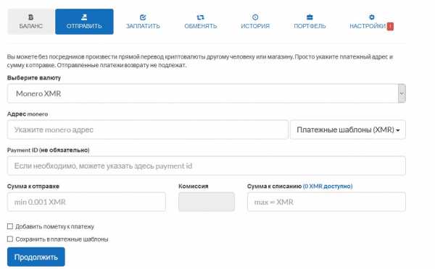435x269 pixels.
Task: Click the currency select arrow button
Action: click(x=402, y=93)
